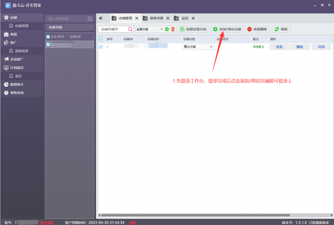Click the green plus add-group icon
The width and height of the screenshot is (334, 225).
pos(167,29)
